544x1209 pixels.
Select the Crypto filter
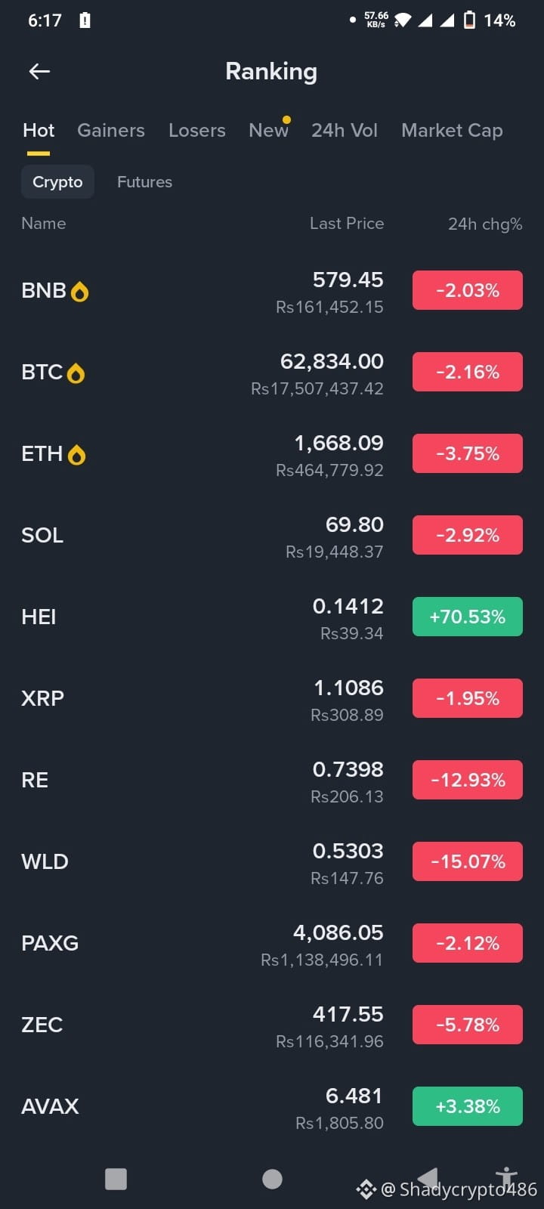pos(57,182)
